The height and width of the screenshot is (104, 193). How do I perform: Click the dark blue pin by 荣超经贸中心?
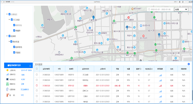[159, 35]
